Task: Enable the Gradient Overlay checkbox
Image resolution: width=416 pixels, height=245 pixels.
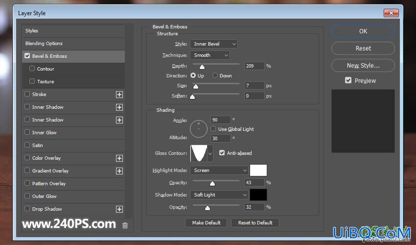Action: pos(27,171)
